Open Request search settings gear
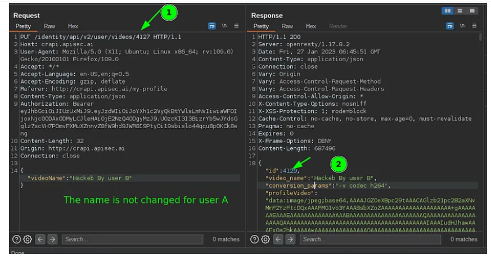491x263 pixels. click(28, 239)
